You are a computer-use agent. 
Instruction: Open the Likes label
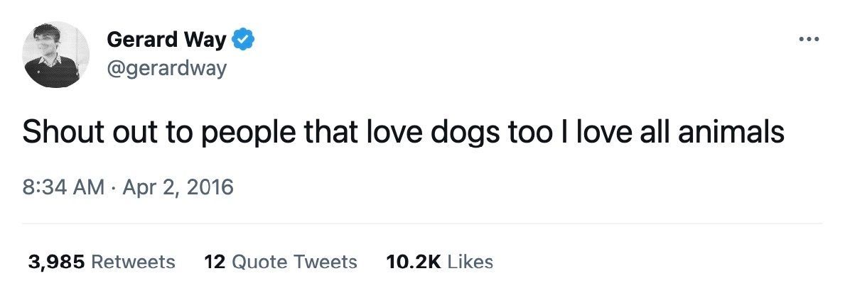click(470, 262)
